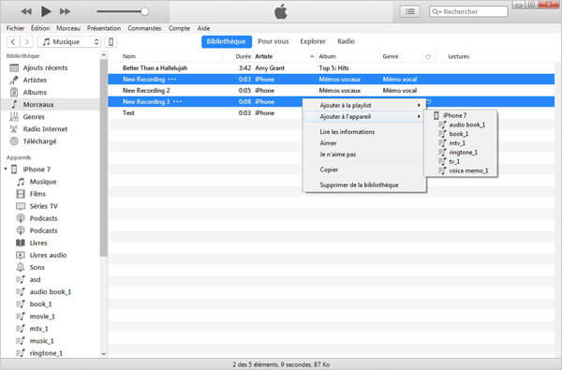
Task: Sort by the Album column header
Action: click(x=327, y=56)
